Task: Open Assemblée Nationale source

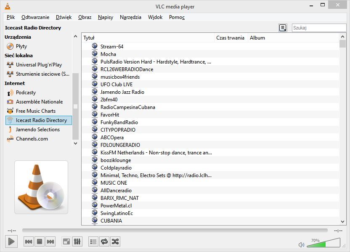Action: click(38, 102)
